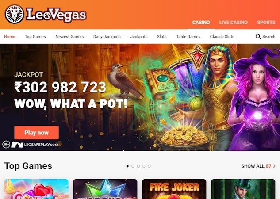
Task: Go to second Top Games carousel page
Action: pyautogui.click(x=133, y=166)
